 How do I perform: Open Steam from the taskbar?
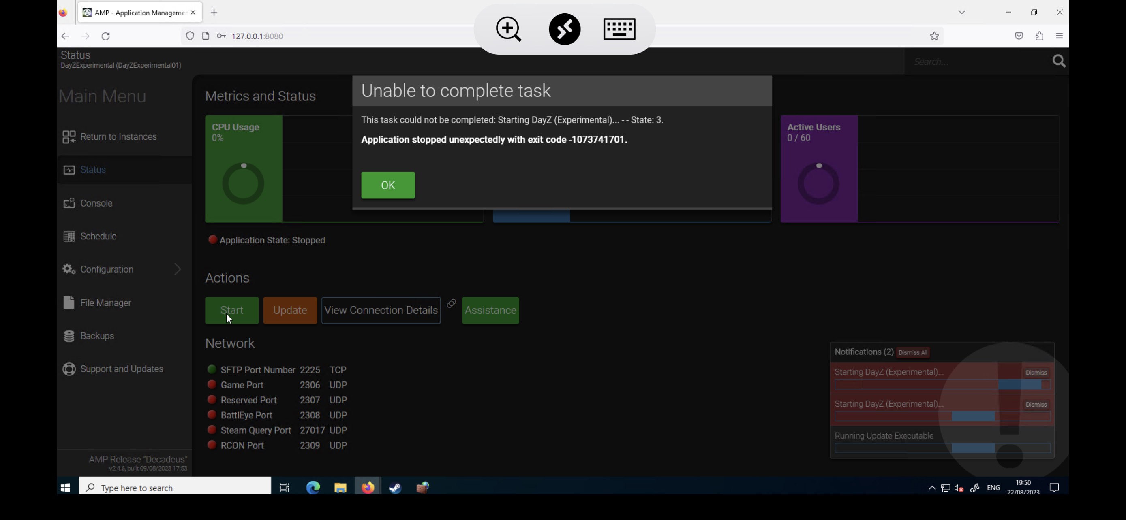395,488
